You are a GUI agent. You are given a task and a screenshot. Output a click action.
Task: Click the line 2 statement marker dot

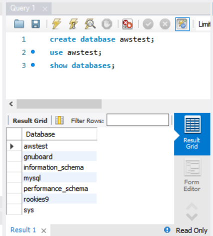[33, 52]
